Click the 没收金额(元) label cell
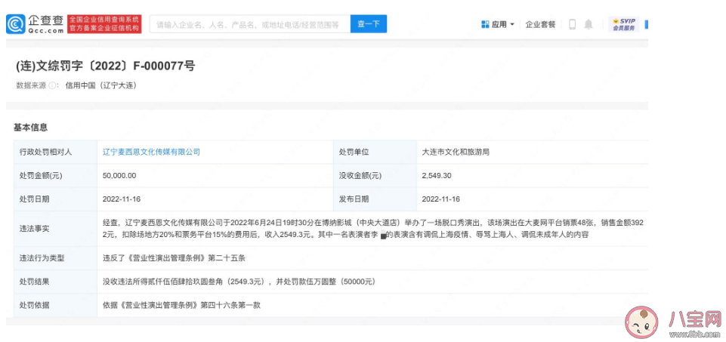This screenshot has width=726, height=342. coord(375,176)
